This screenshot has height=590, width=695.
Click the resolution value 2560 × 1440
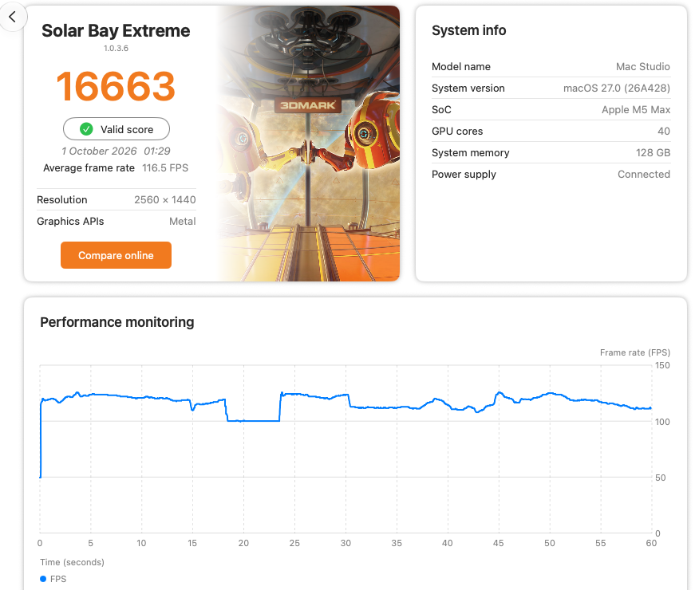tap(165, 200)
